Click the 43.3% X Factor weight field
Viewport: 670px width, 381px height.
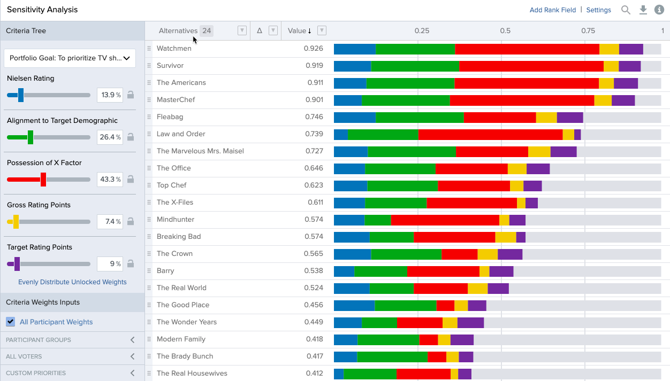110,180
